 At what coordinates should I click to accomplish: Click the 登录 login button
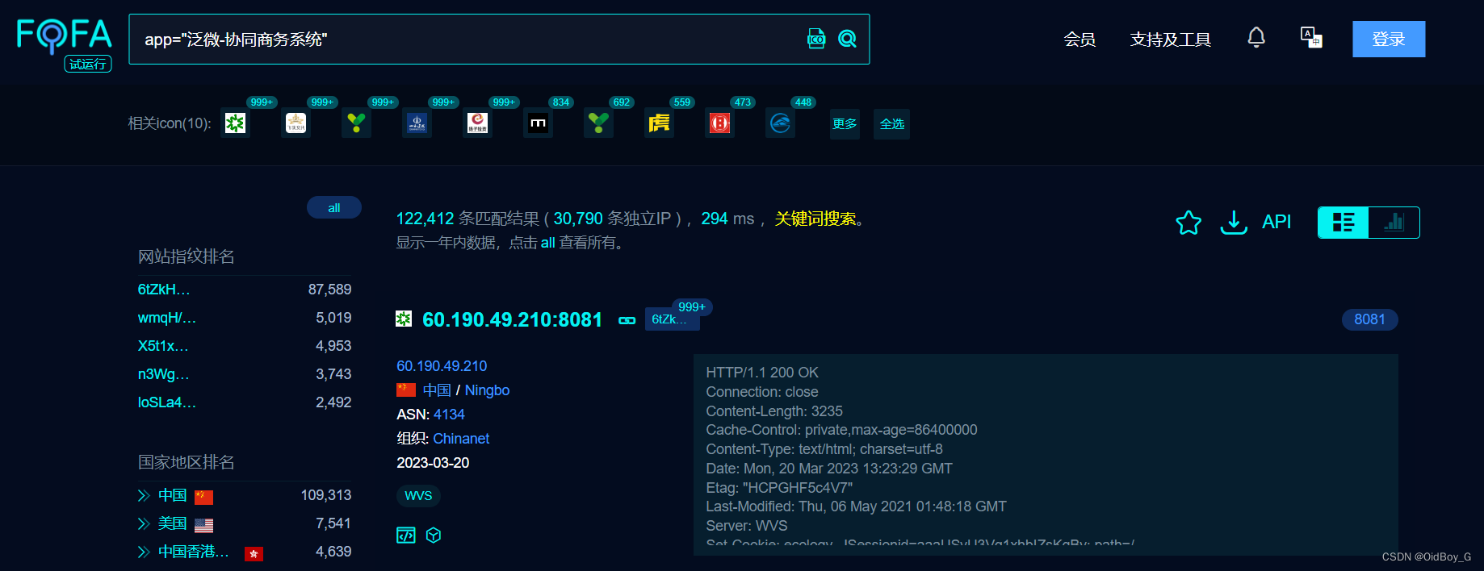pyautogui.click(x=1389, y=39)
